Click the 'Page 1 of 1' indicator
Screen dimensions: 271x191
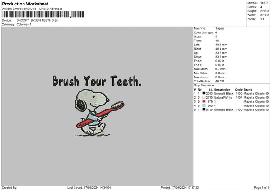(262, 188)
